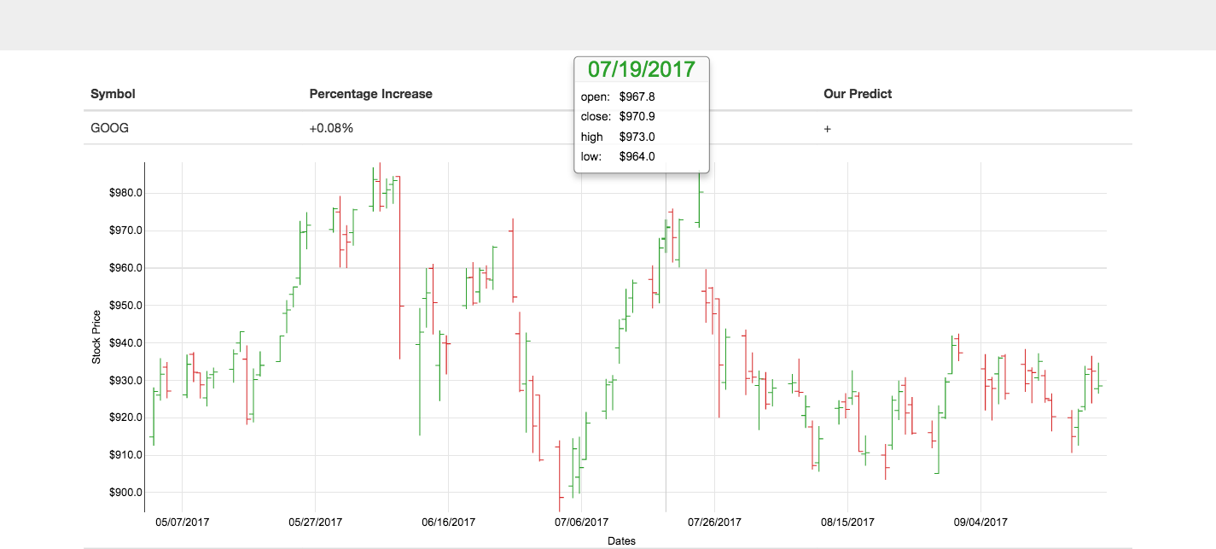Click the low $964.0 tooltip value
The width and height of the screenshot is (1216, 549).
pyautogui.click(x=637, y=156)
